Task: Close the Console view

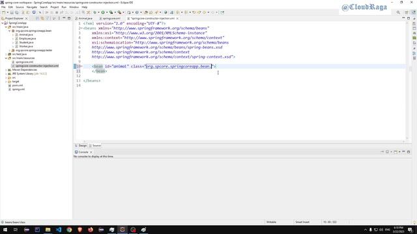Action: click(x=91, y=152)
